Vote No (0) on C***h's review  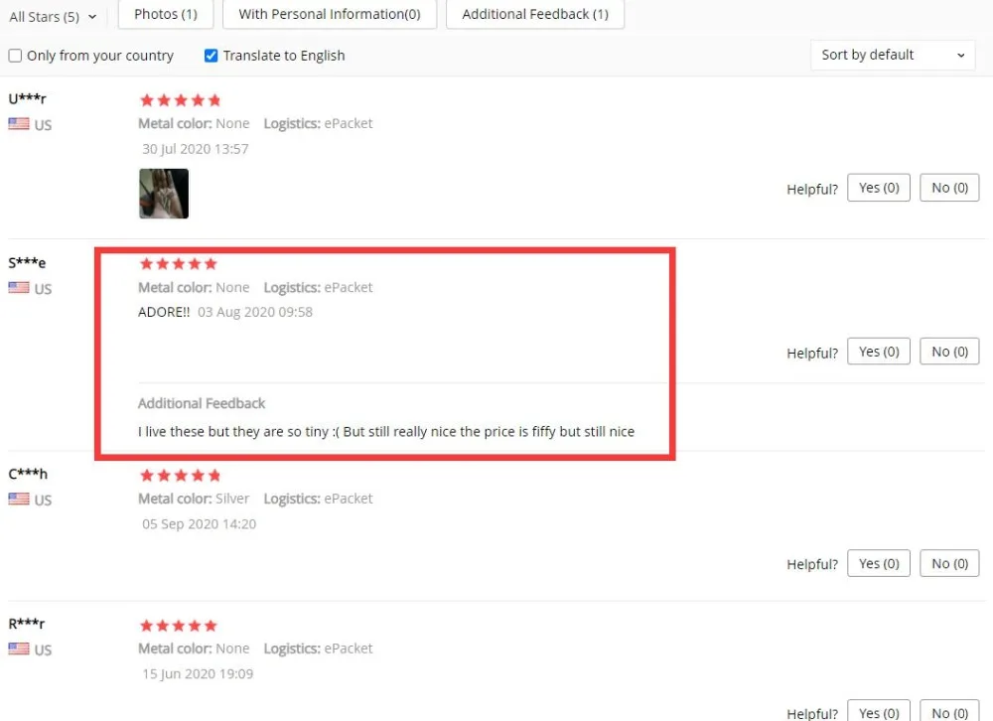click(949, 563)
